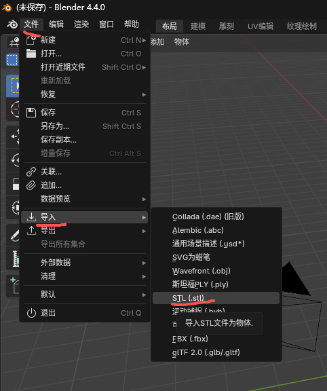The image size is (327, 391).
Task: Click the power icon beside 退出
Action: tap(31, 313)
